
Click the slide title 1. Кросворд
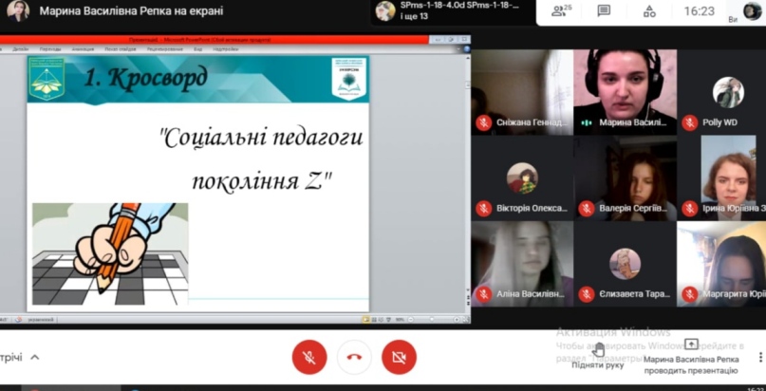tap(145, 77)
